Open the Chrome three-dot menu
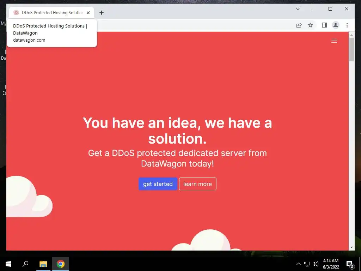 pyautogui.click(x=347, y=25)
